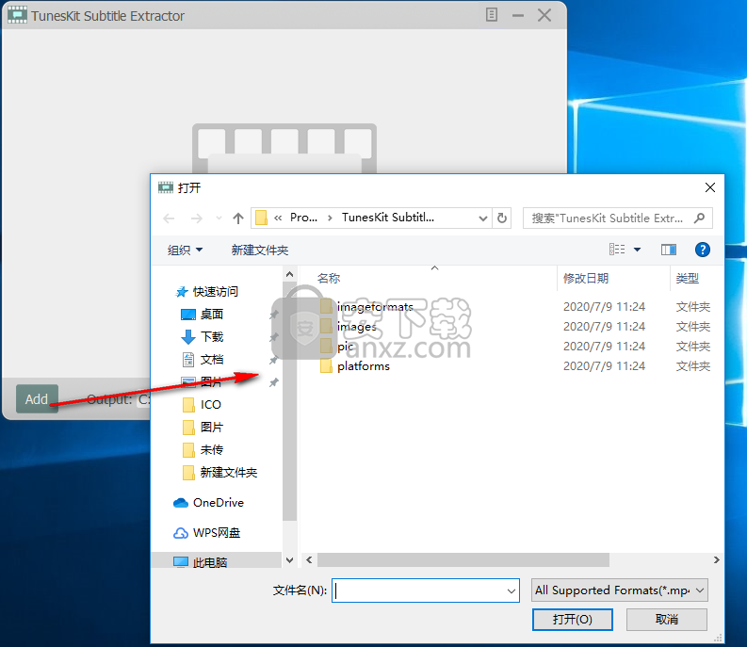Sort by the 类型 column header
747x647 pixels.
point(687,278)
